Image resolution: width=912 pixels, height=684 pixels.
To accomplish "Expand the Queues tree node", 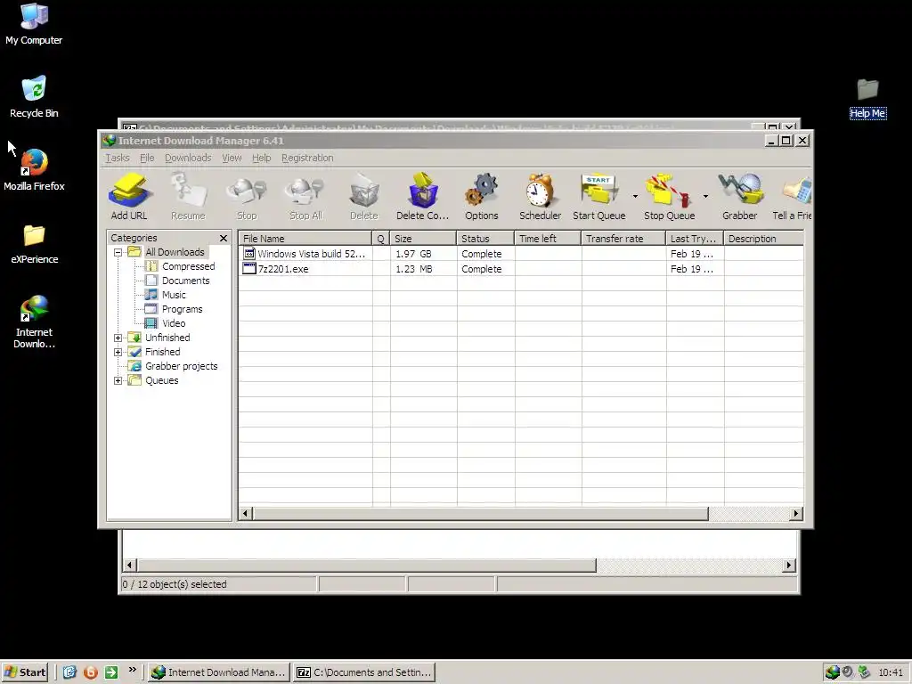I will 118,380.
